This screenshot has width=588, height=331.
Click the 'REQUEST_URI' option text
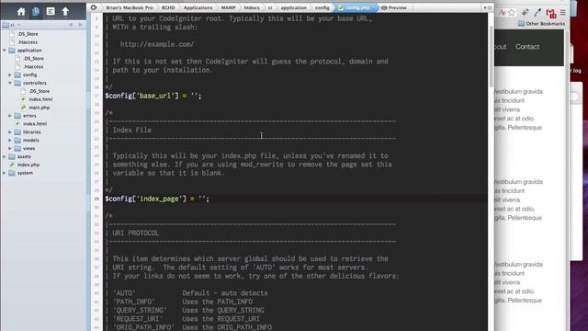point(138,319)
